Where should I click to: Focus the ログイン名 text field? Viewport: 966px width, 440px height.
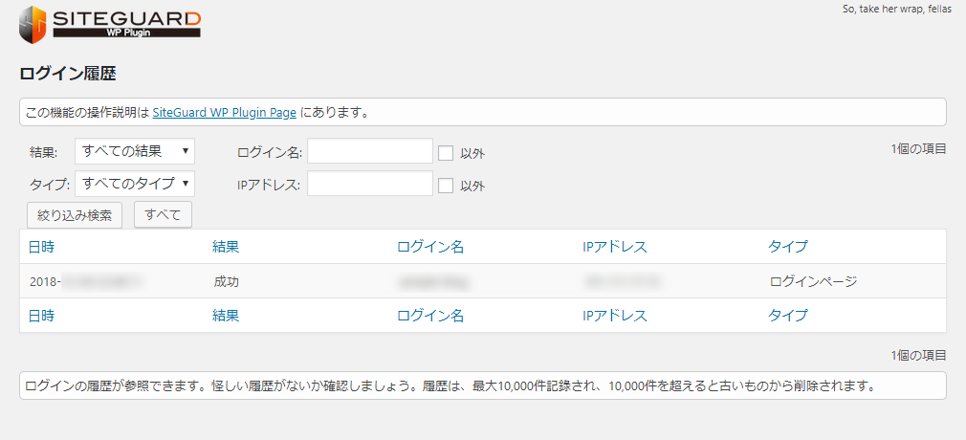click(369, 151)
